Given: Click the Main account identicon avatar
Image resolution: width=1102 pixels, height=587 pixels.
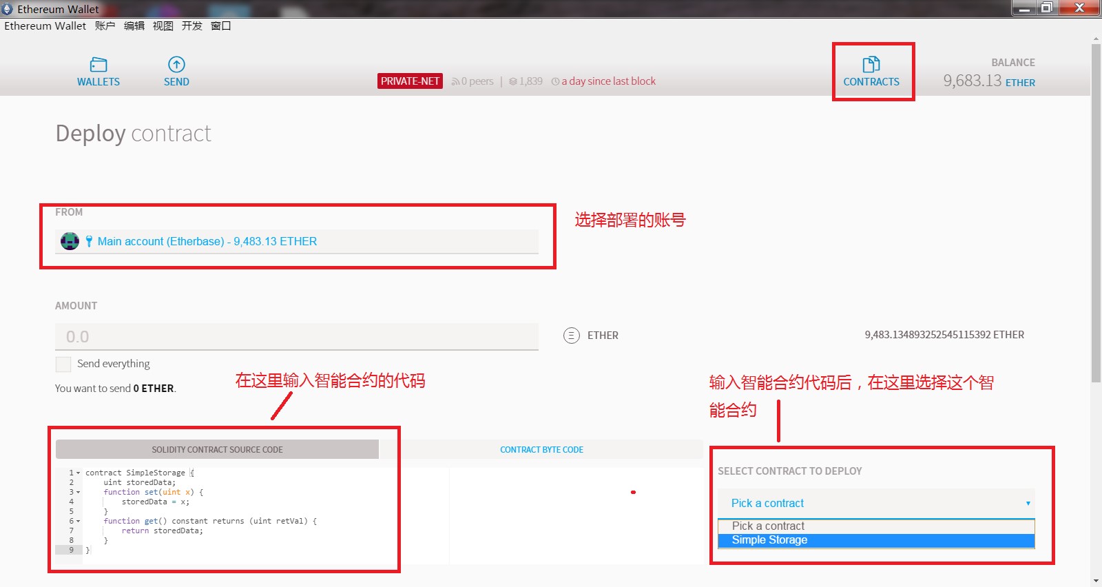Looking at the screenshot, I should pos(70,241).
